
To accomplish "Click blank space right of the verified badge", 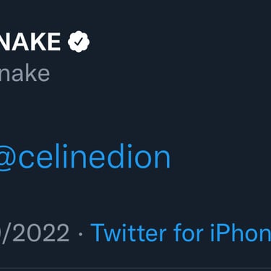I will point(181,41).
